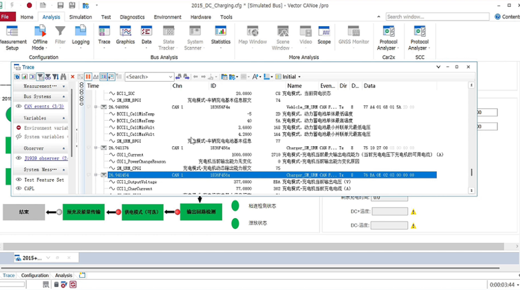Screen dimensions: 520x290
Task: Open the Statistics ribbon button
Action: point(221,38)
